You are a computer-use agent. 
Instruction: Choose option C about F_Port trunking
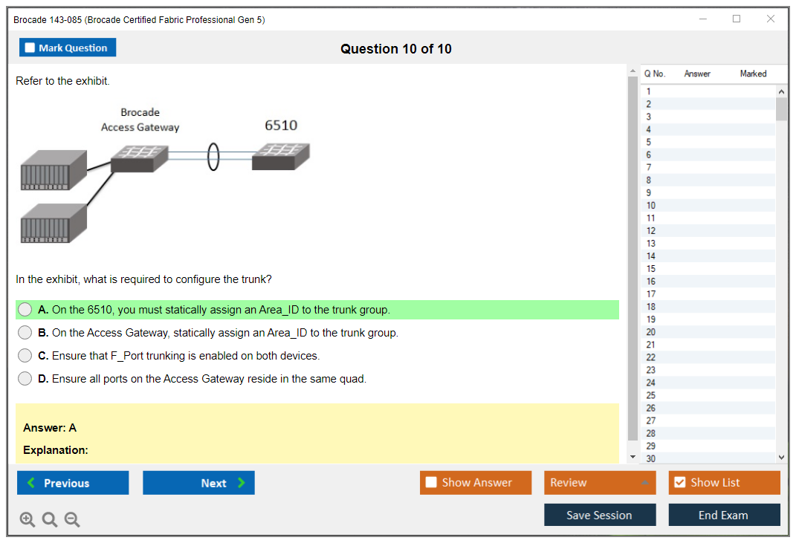point(25,356)
